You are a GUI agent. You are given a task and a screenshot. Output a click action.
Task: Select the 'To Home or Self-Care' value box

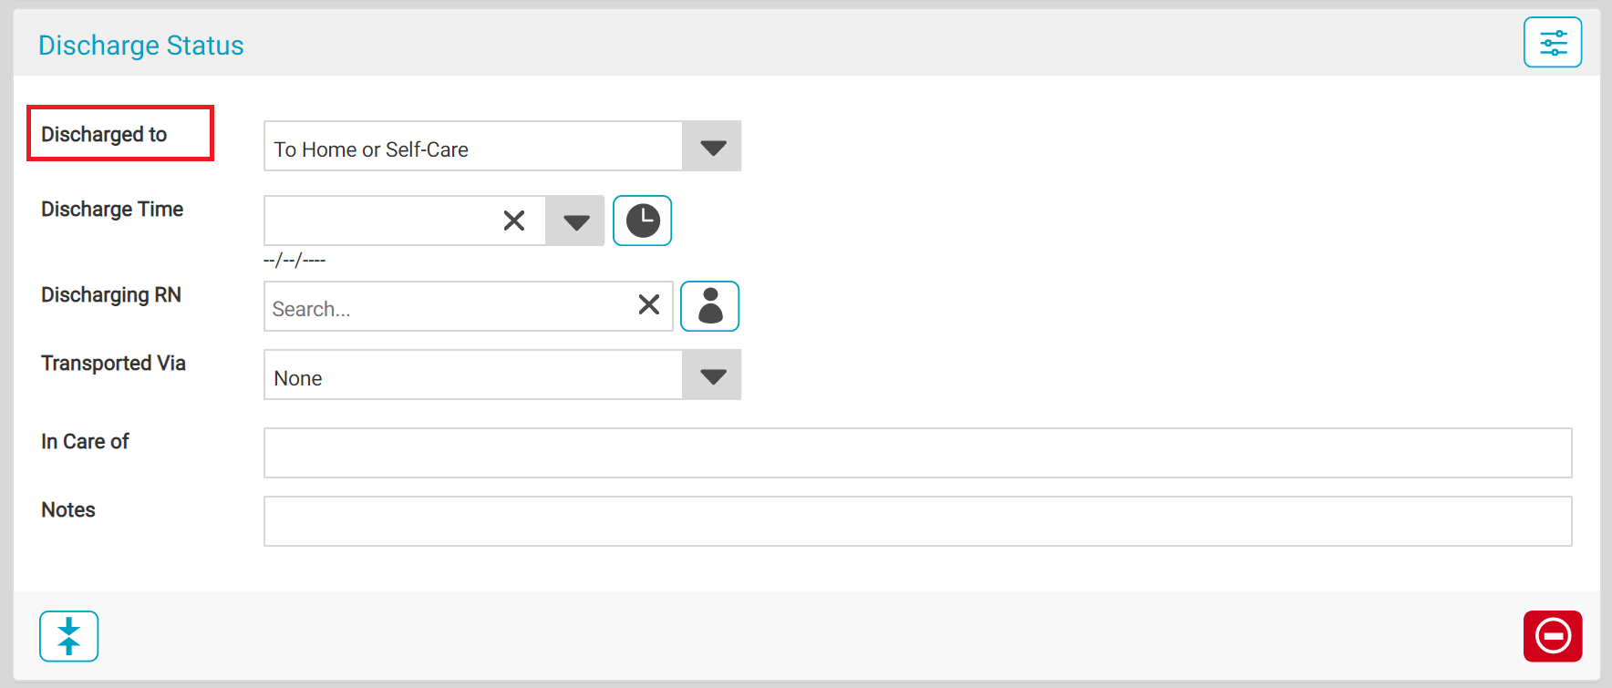472,147
